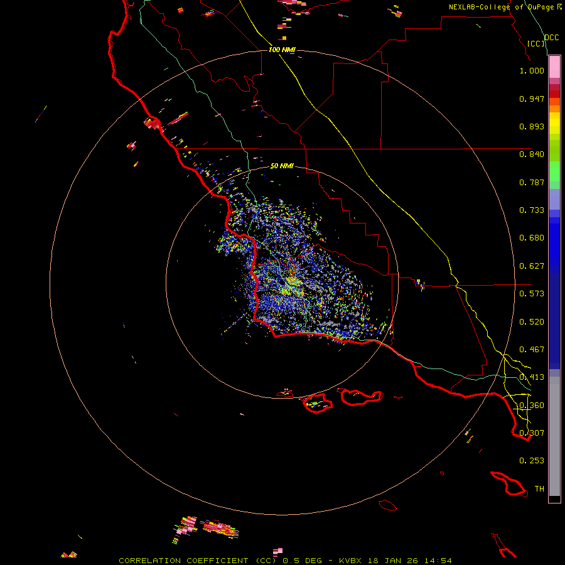The width and height of the screenshot is (565, 565).
Task: Click the 0.893 scale value
Action: [x=532, y=126]
